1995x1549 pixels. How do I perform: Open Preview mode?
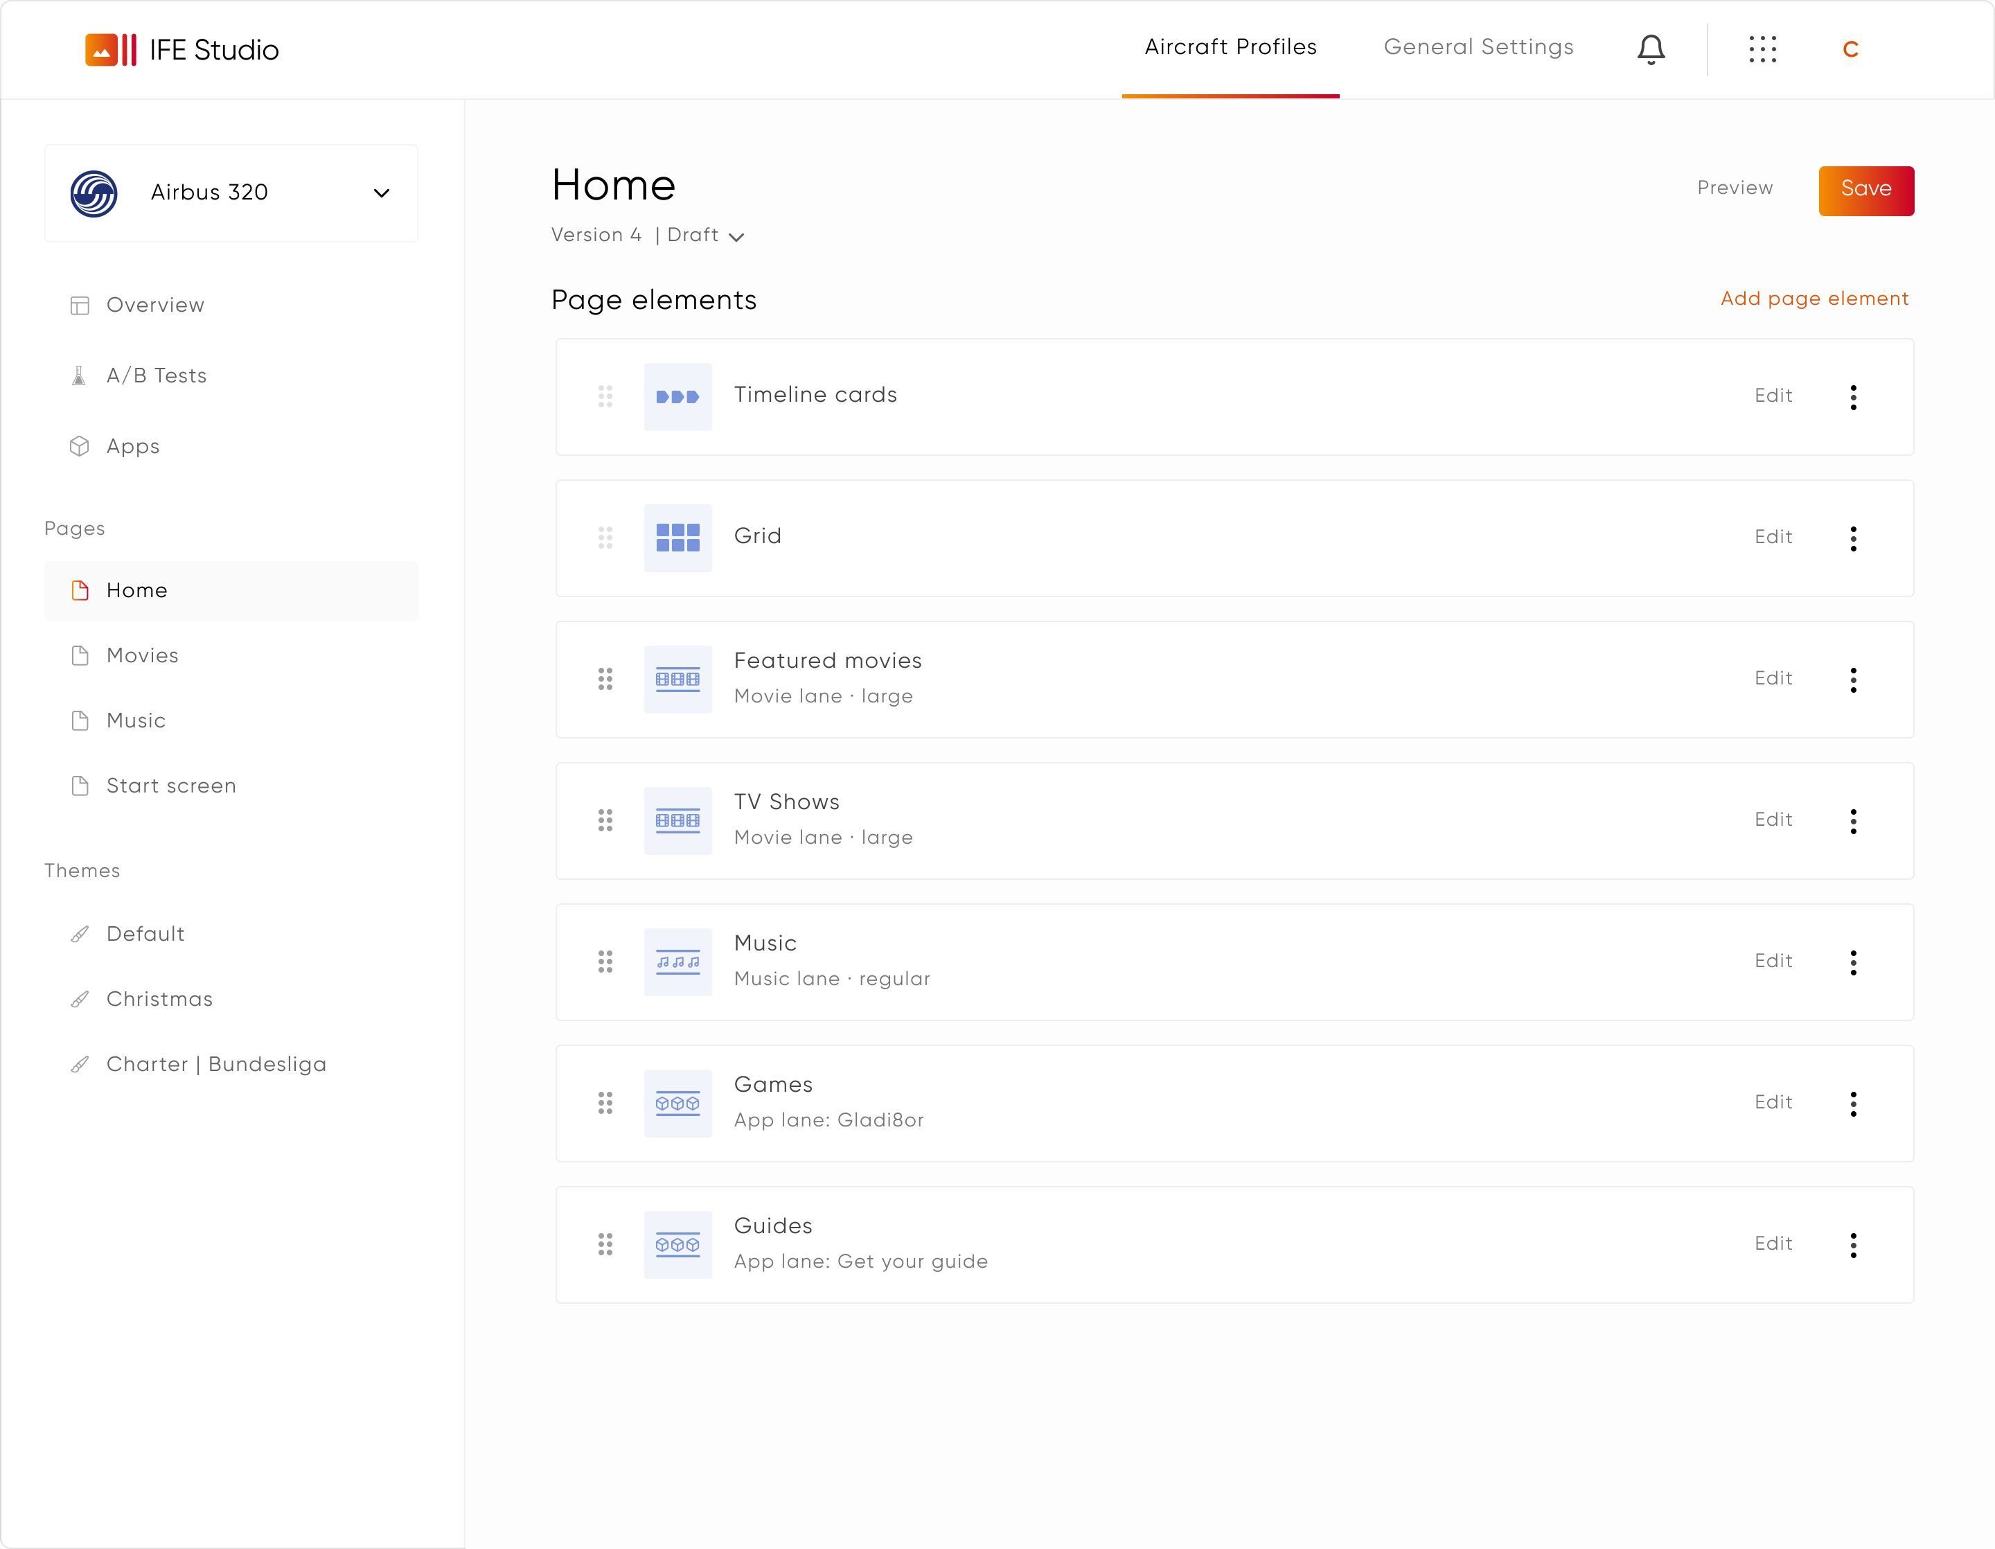[x=1734, y=188]
